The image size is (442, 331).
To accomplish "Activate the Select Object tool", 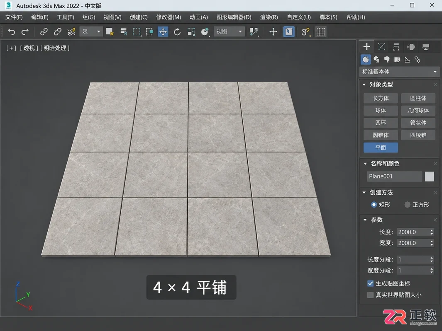I will tap(110, 32).
